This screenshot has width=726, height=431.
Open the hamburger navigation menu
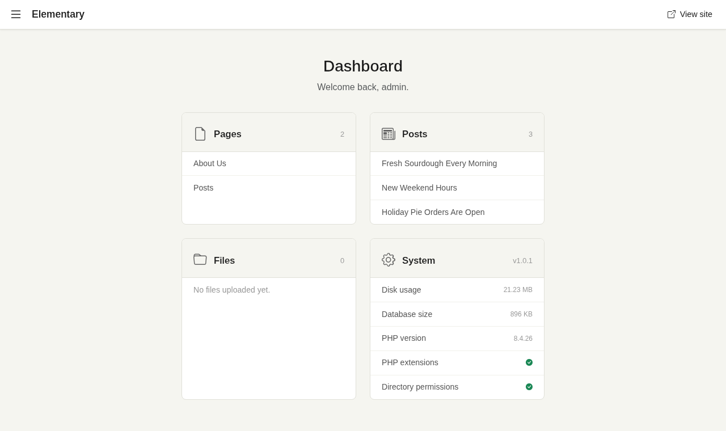16,14
